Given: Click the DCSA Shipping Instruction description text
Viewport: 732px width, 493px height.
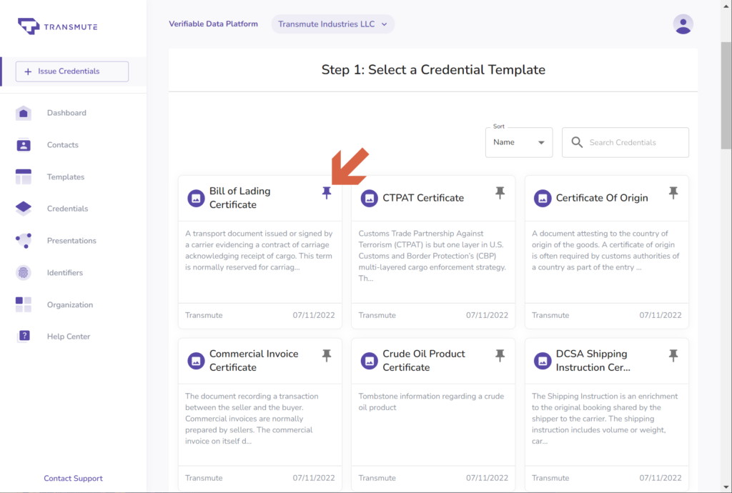Looking at the screenshot, I should 605,419.
